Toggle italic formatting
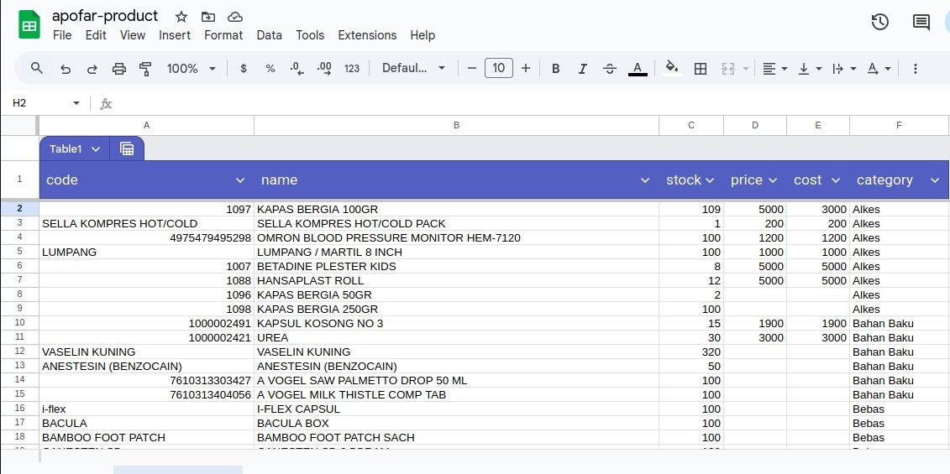 [x=582, y=69]
